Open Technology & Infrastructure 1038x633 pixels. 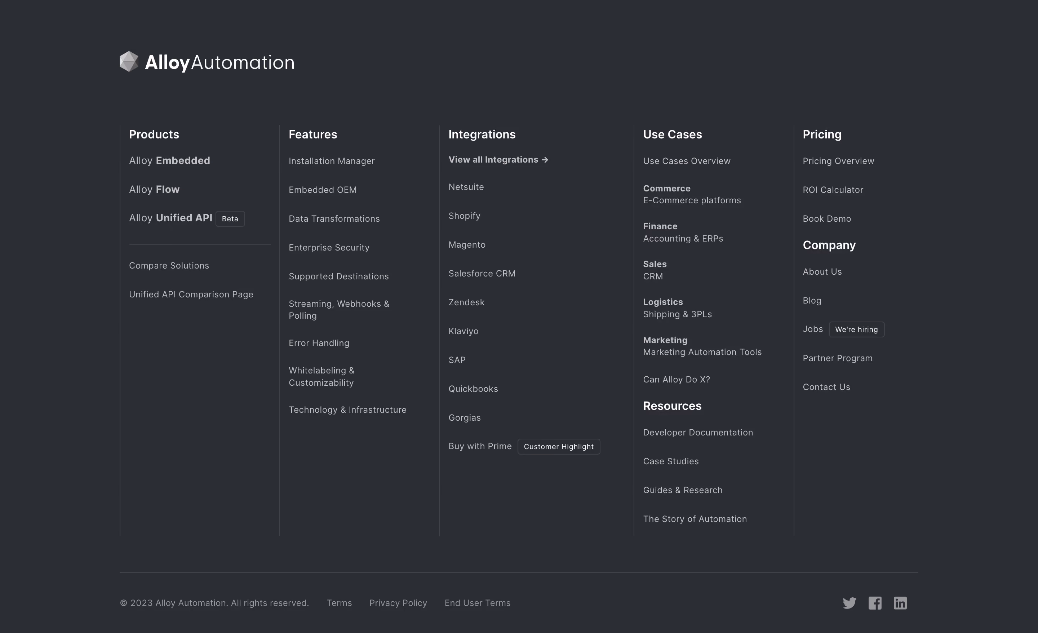(x=347, y=410)
